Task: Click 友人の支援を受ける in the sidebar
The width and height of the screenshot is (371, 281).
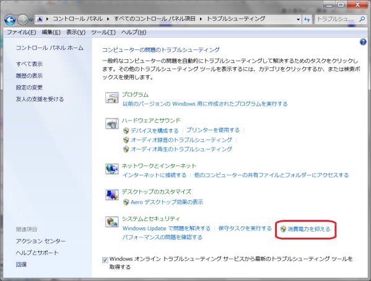Action: tap(40, 99)
